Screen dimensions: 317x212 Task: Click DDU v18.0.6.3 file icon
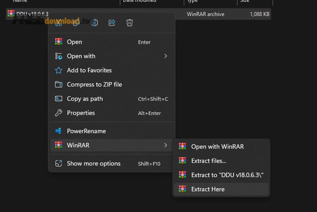(11, 13)
